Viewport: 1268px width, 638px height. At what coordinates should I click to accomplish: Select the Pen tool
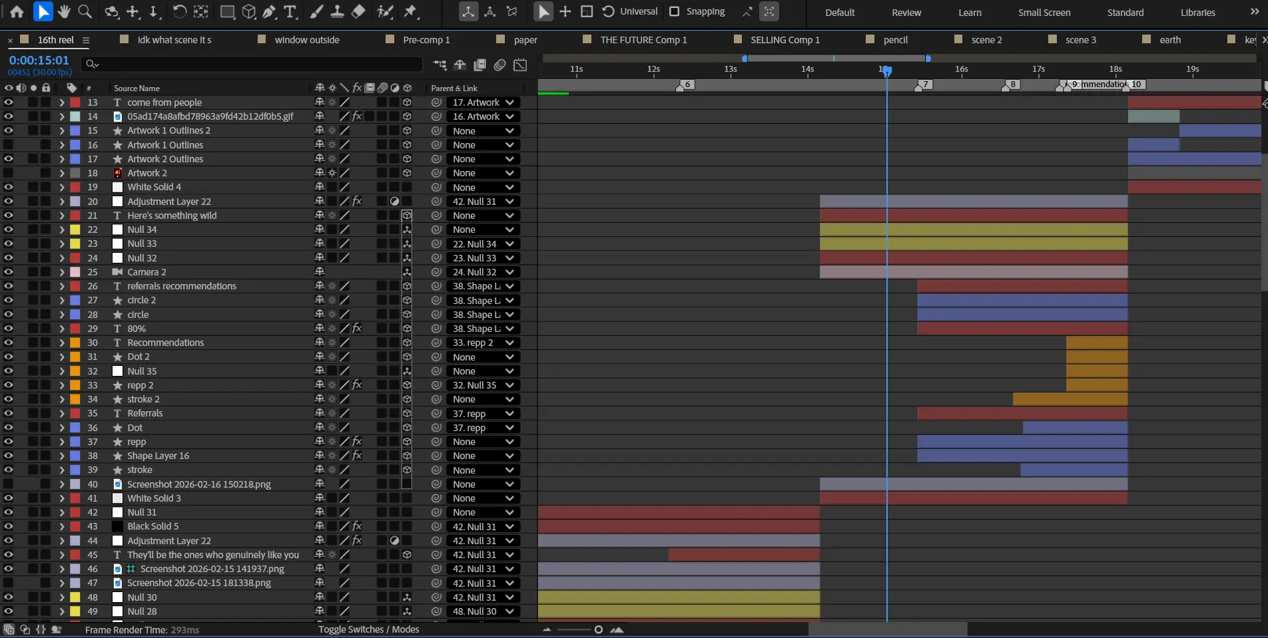click(x=269, y=11)
